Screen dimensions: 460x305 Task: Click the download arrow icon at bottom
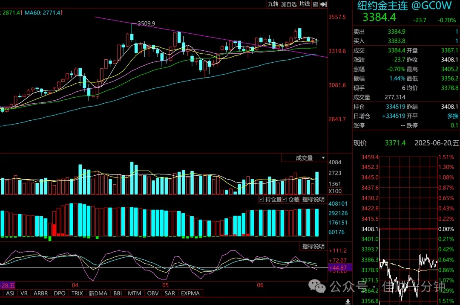(348, 302)
